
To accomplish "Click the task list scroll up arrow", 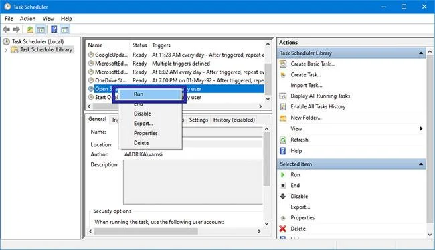I will pyautogui.click(x=268, y=44).
